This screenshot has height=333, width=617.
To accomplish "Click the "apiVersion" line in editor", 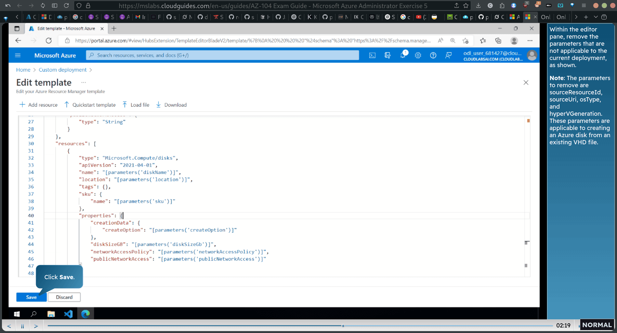I will tap(118, 165).
